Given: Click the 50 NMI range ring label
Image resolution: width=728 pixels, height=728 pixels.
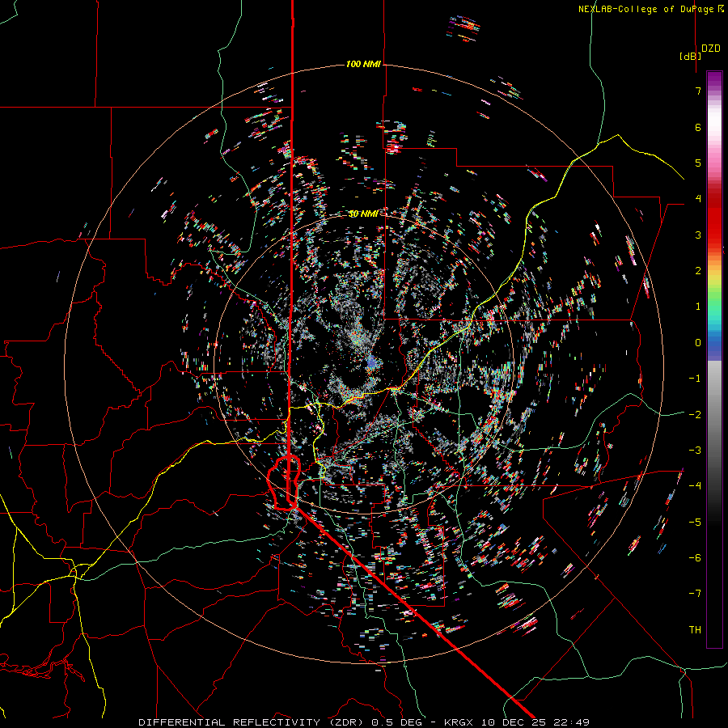Looking at the screenshot, I should 363,214.
